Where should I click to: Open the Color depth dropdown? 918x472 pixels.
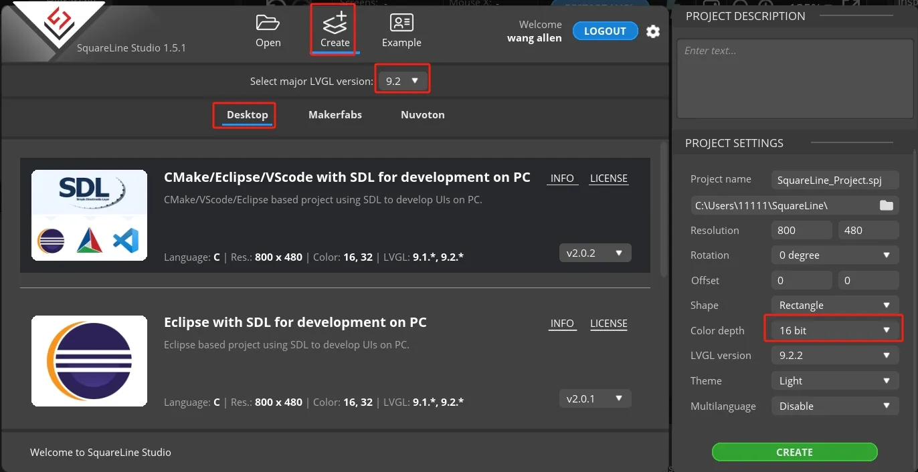(x=834, y=330)
